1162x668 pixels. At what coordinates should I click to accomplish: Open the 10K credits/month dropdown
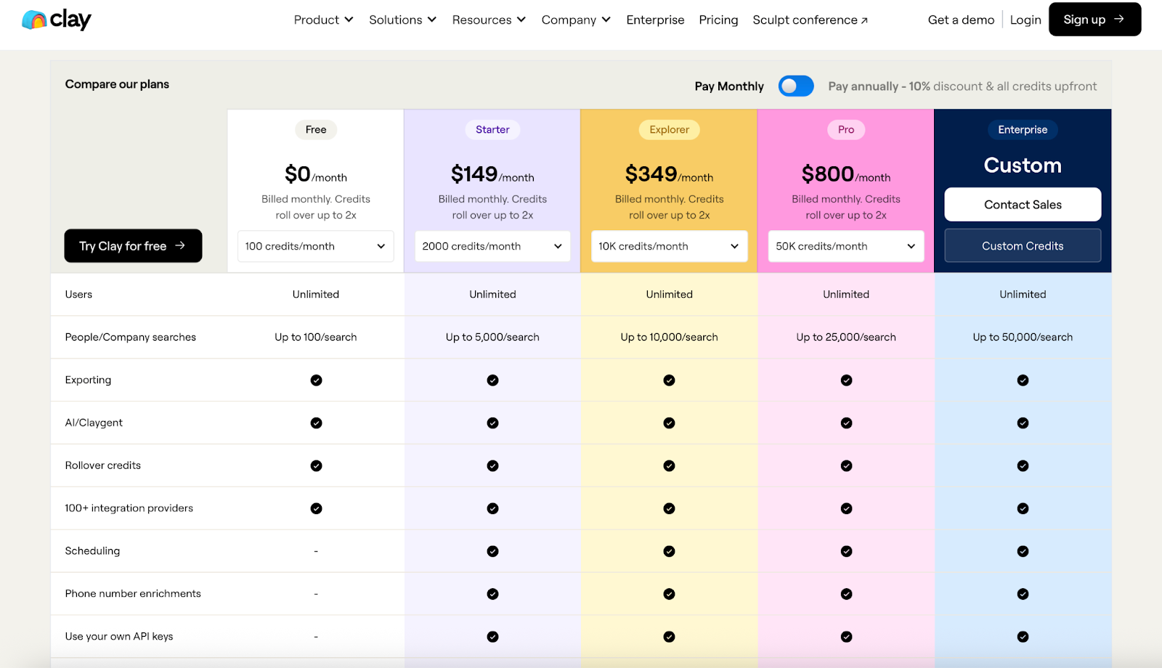pos(669,246)
